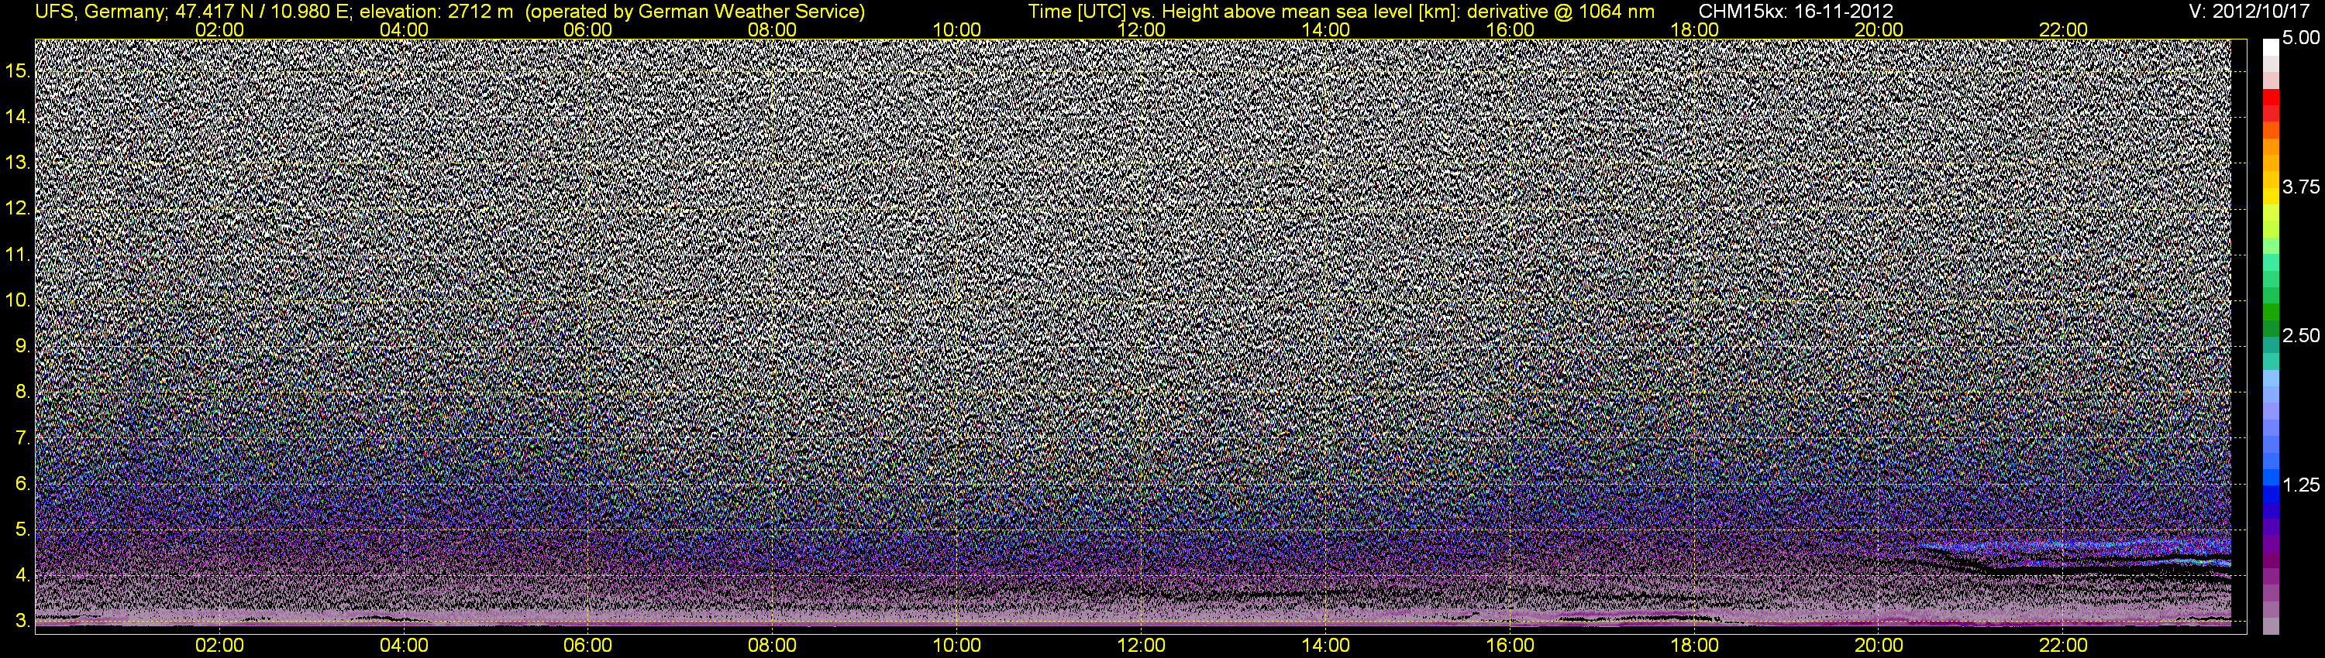
Task: Click the colorbar value 1.25
Action: pos(2301,485)
